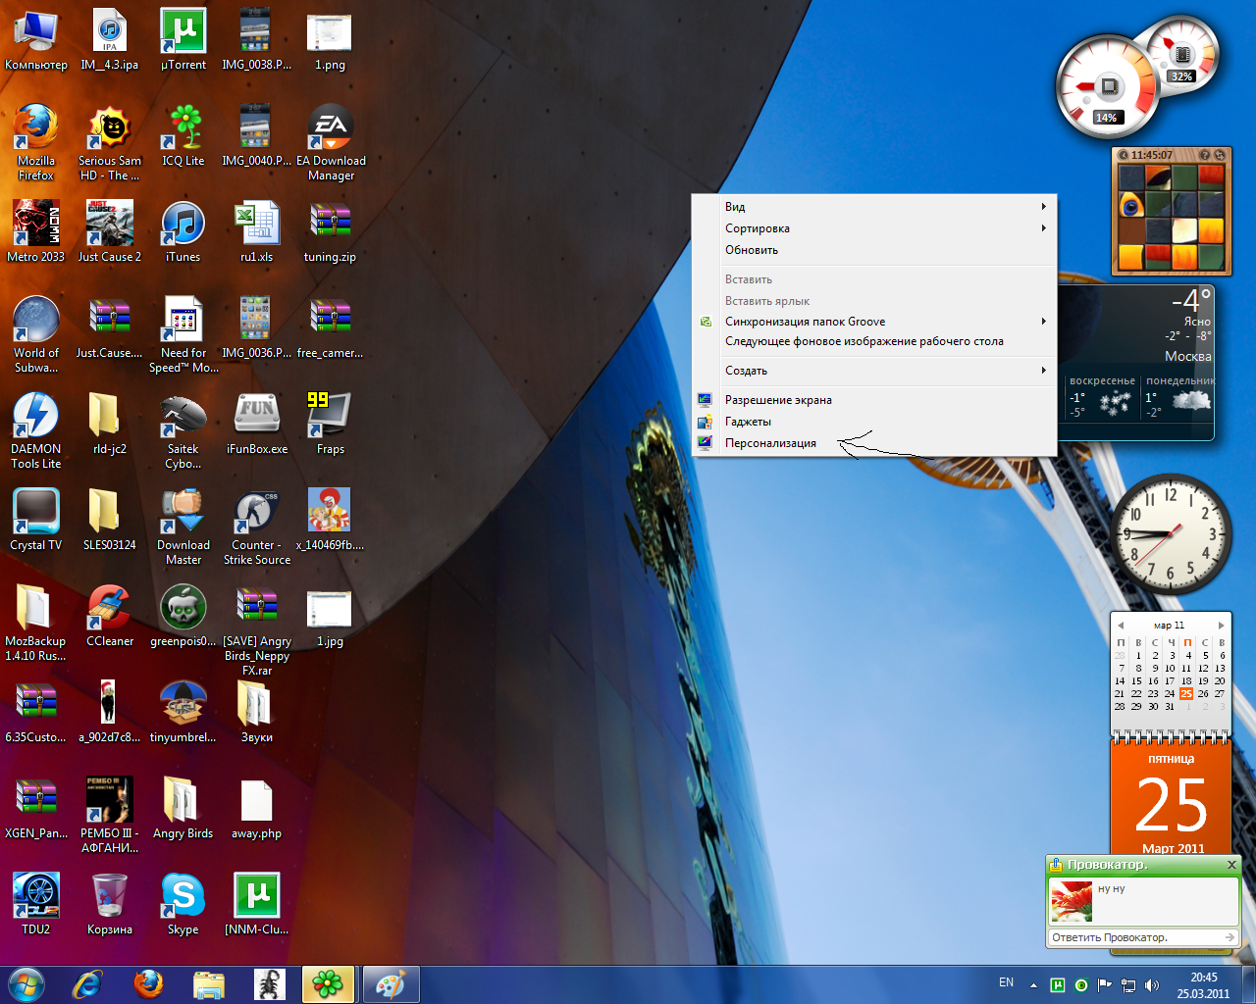This screenshot has width=1256, height=1004.
Task: Select the Saitek Cybo... mouse shortcut
Action: pyautogui.click(x=183, y=430)
